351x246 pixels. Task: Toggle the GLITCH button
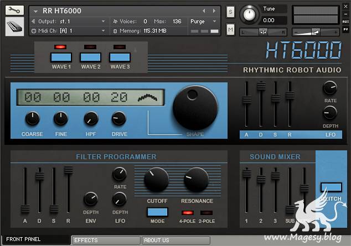(331, 187)
